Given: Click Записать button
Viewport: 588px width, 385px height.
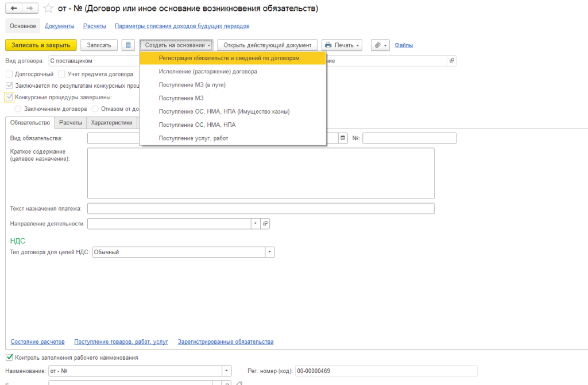Looking at the screenshot, I should [99, 45].
